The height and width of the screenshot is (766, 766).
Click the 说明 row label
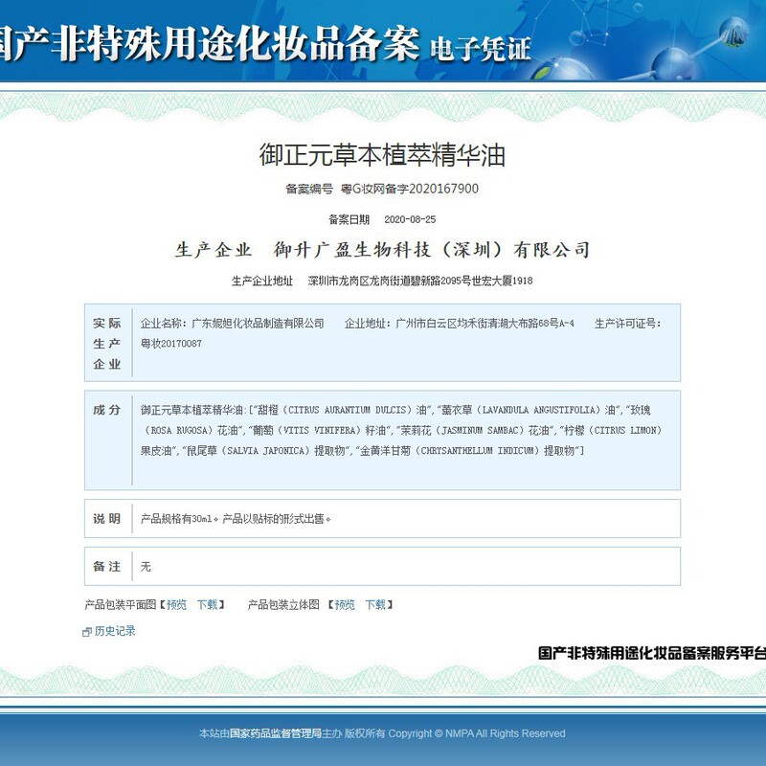(107, 518)
